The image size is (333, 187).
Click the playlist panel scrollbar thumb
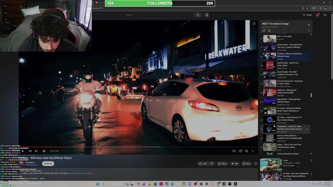pos(311,95)
